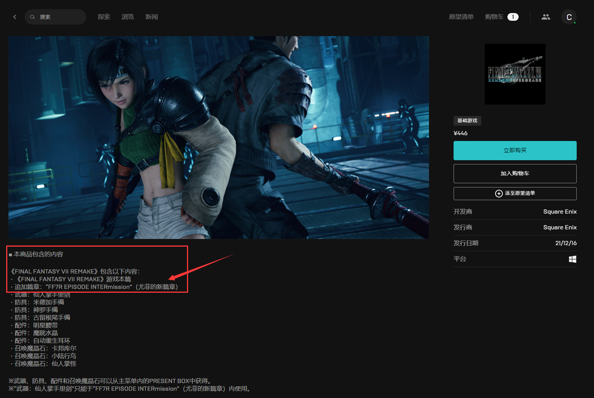This screenshot has height=398, width=594.
Task: Open the 新闻 tab
Action: coord(152,17)
